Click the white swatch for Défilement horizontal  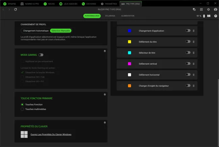(129, 75)
